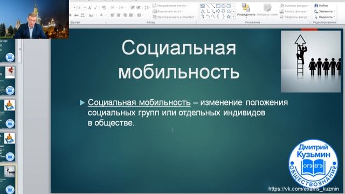Image resolution: width=345 pixels, height=194 pixels.
Task: Click Найти (Find) button
Action: pyautogui.click(x=321, y=5)
